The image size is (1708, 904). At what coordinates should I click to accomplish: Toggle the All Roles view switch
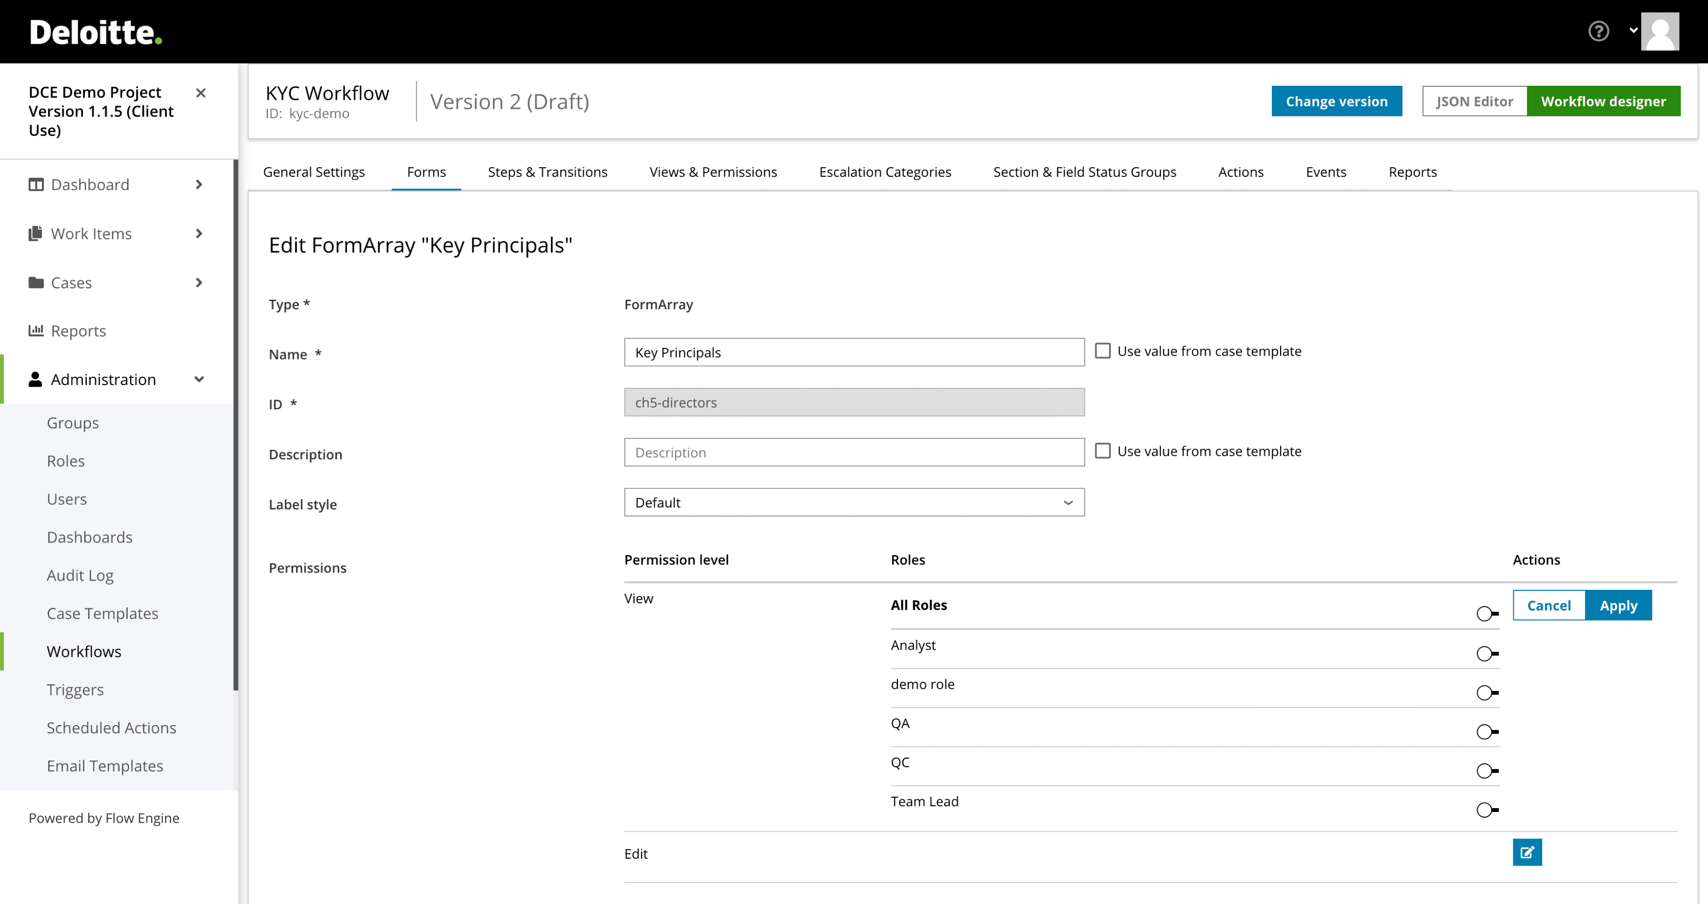pyautogui.click(x=1486, y=614)
